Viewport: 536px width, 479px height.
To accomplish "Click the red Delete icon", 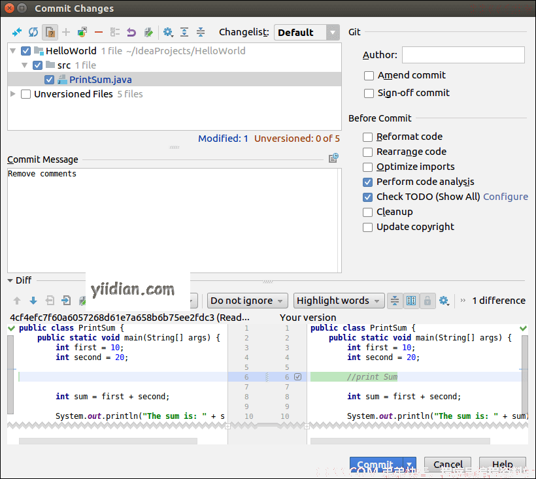I will click(x=99, y=33).
